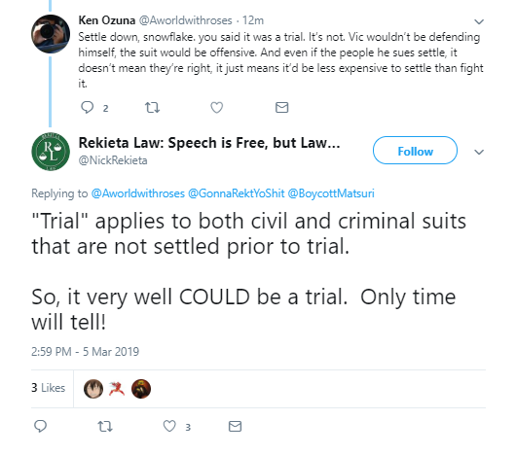Image resolution: width=516 pixels, height=455 pixels.
Task: Open the Rekieta Law green logo avatar
Action: click(51, 152)
